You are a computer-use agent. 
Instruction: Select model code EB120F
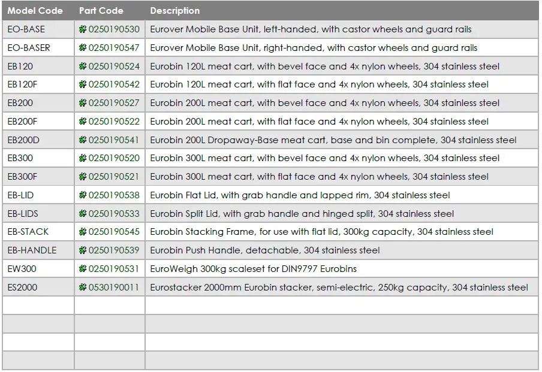tap(22, 84)
